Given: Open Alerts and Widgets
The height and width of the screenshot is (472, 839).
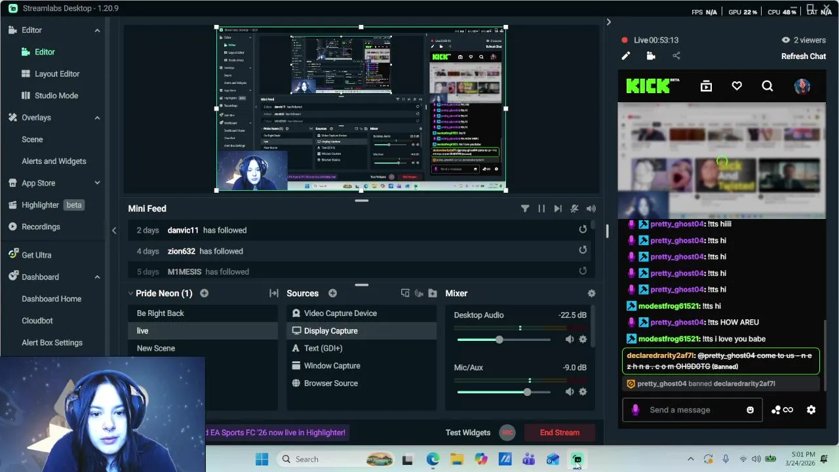Looking at the screenshot, I should coord(54,161).
